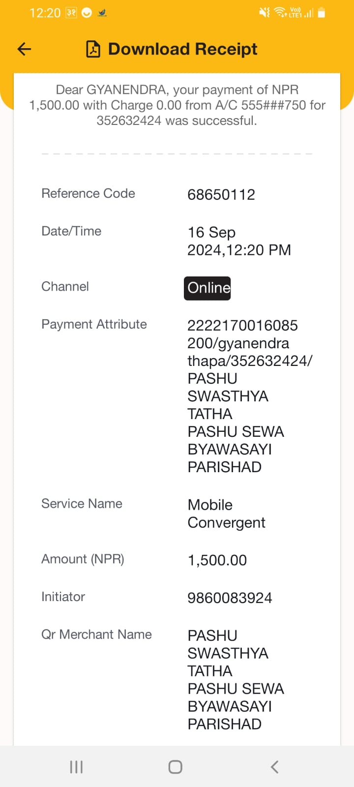
Task: Tap the battery icon in status bar
Action: click(322, 13)
